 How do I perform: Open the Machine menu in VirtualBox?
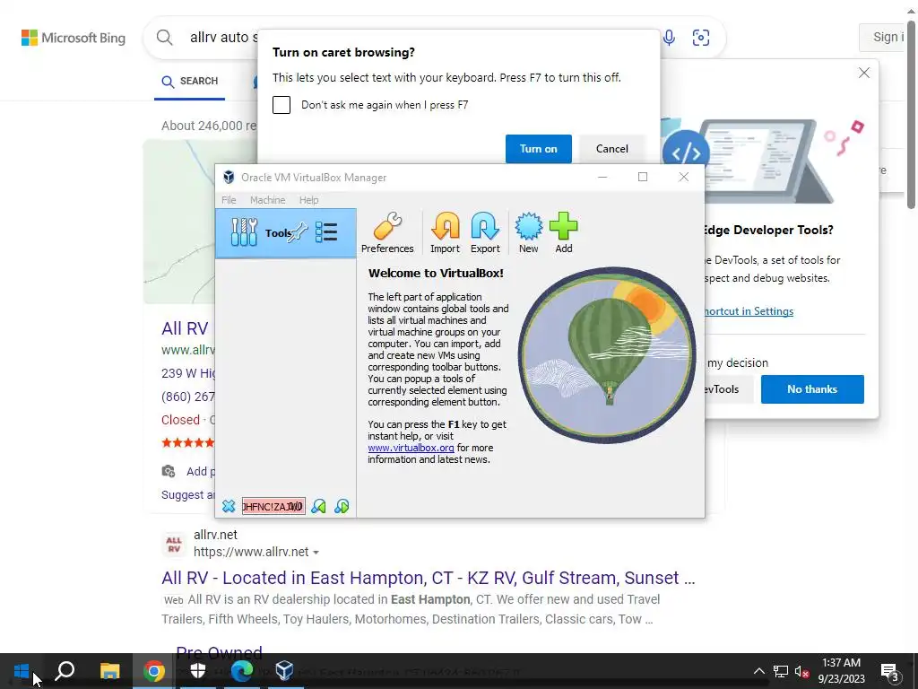click(x=267, y=200)
